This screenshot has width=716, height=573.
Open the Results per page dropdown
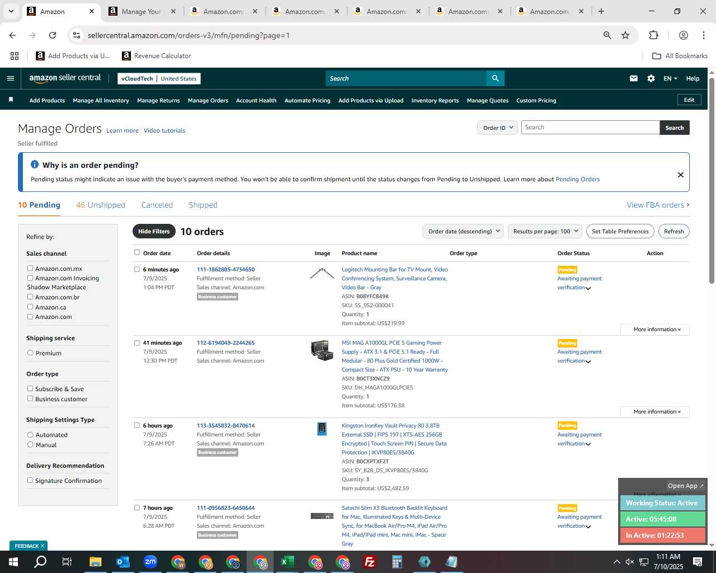coord(545,231)
